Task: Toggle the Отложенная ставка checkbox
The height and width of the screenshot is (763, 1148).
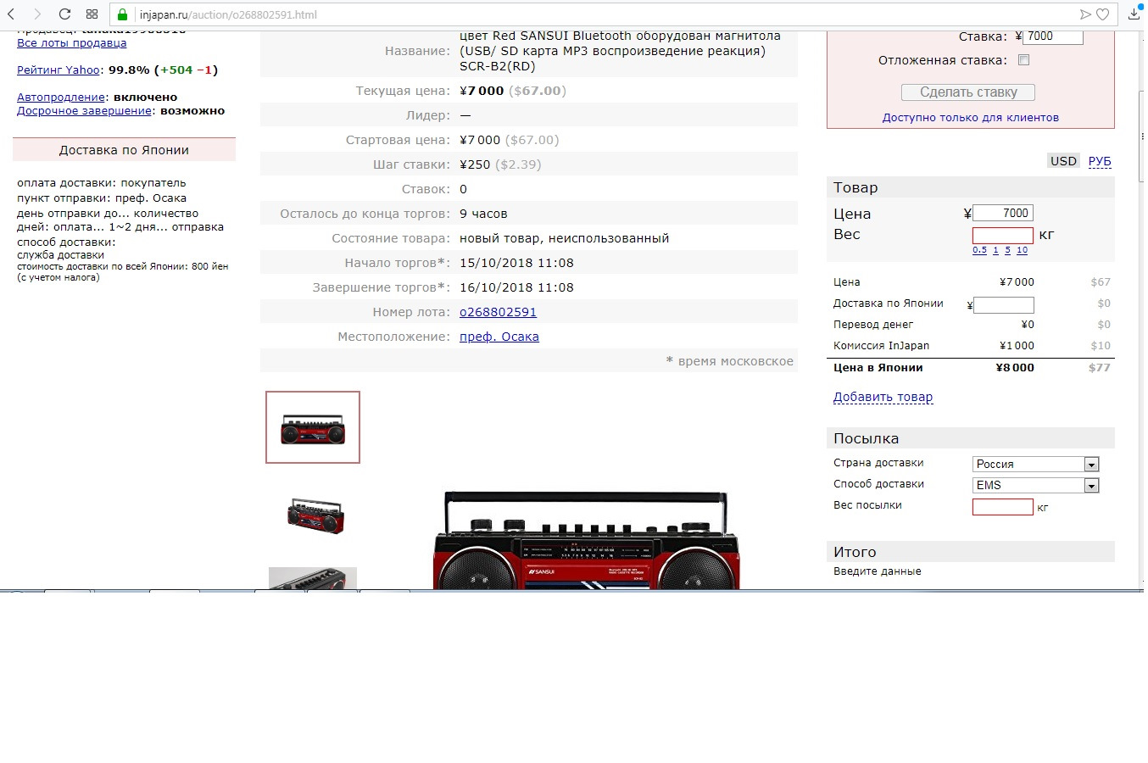Action: pyautogui.click(x=1023, y=60)
